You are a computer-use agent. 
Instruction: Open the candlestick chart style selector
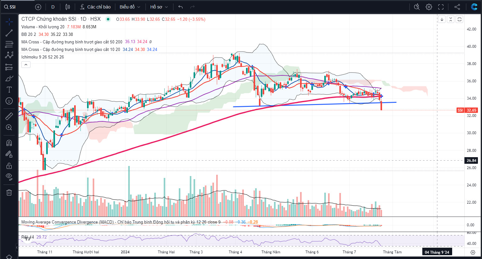[x=68, y=7]
